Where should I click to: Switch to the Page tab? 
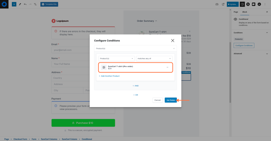click(x=236, y=12)
